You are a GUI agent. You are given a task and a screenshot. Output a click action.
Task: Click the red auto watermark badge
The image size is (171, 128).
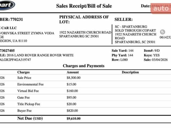pos(161,8)
